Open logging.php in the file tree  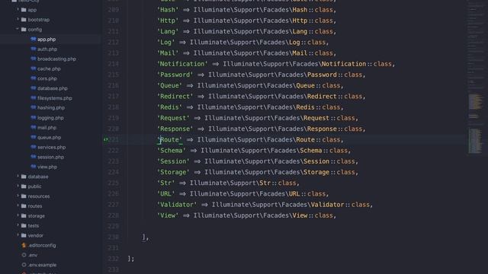[x=50, y=118]
